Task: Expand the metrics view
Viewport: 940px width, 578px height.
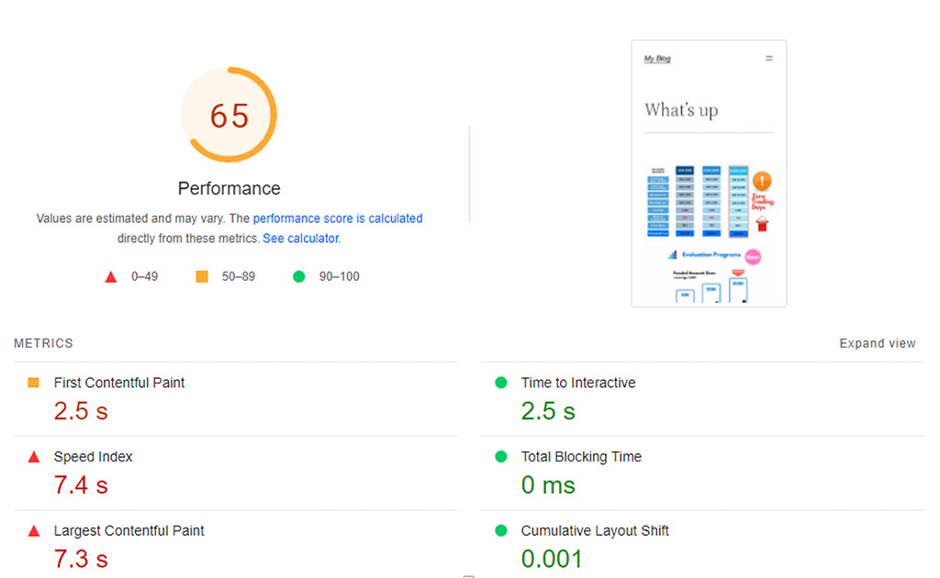Action: (x=877, y=343)
